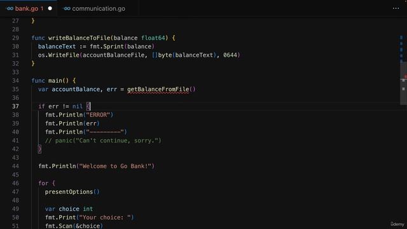Screen dimensions: 407x229
Task: Click the accountBalance variable on line 35
Action: coord(76,89)
